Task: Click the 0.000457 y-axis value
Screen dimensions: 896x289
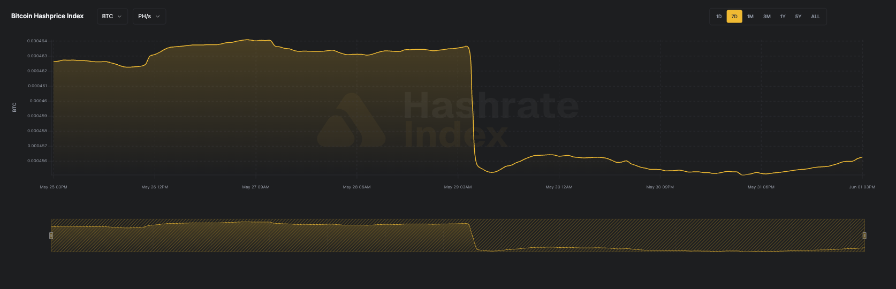Action: 37,146
